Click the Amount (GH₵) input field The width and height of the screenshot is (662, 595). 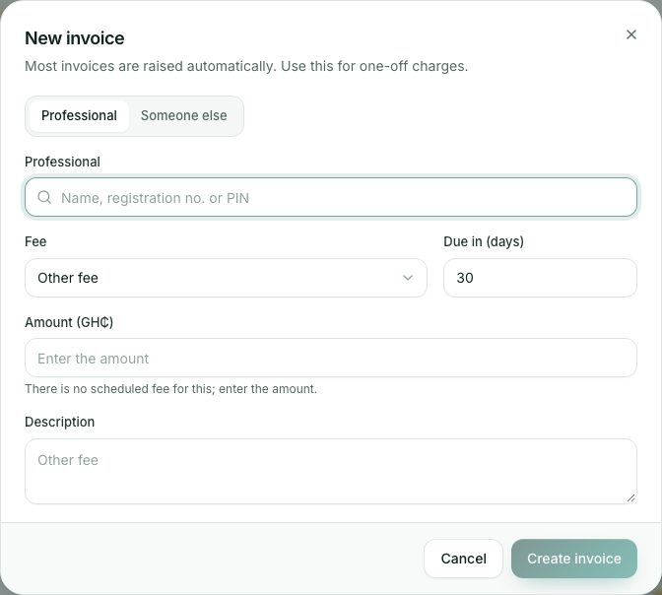pyautogui.click(x=331, y=359)
